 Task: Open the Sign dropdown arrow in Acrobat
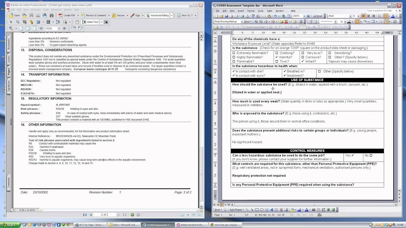pyautogui.click(x=143, y=15)
